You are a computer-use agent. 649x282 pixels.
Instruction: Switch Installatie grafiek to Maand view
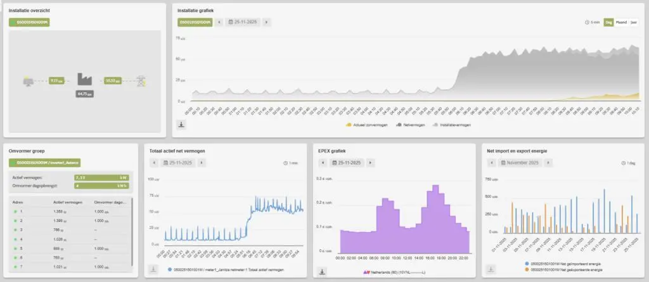click(621, 22)
